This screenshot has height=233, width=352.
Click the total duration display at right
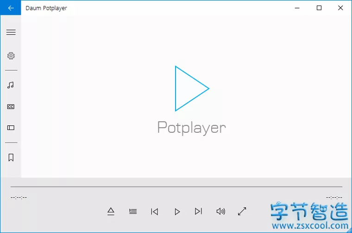pyautogui.click(x=334, y=197)
